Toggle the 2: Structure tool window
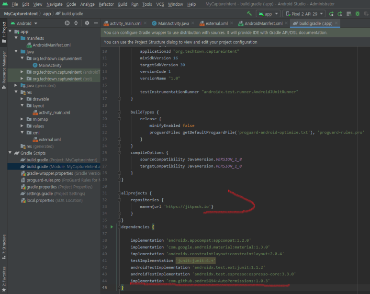 point(4,247)
